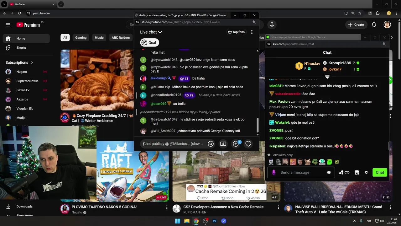The height and width of the screenshot is (226, 401).
Task: Click the YouTube Create button
Action: tap(356, 24)
